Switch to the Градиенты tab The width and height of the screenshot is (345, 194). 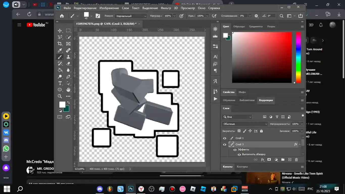tap(256, 27)
